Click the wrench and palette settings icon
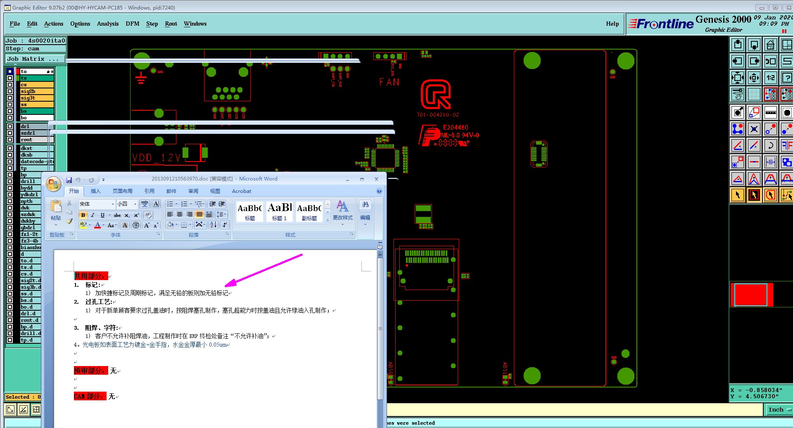 (738, 94)
